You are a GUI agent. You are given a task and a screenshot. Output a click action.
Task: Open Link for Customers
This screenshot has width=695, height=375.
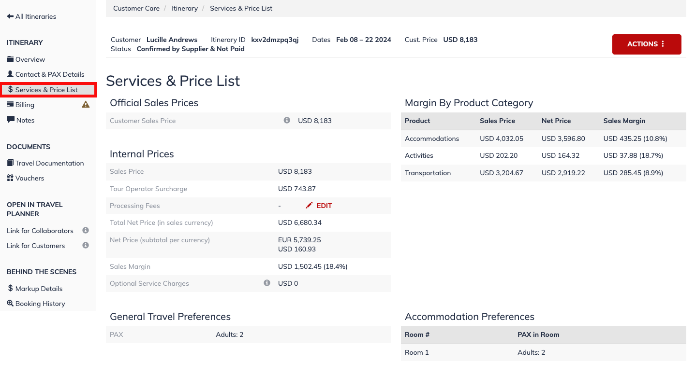[36, 246]
